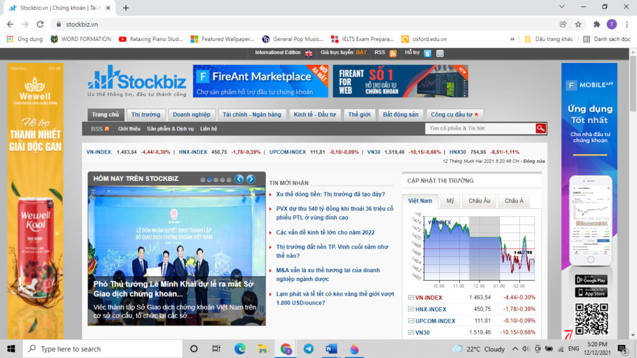
Task: Launch Microsoft Edge from taskbar
Action: 239,349
